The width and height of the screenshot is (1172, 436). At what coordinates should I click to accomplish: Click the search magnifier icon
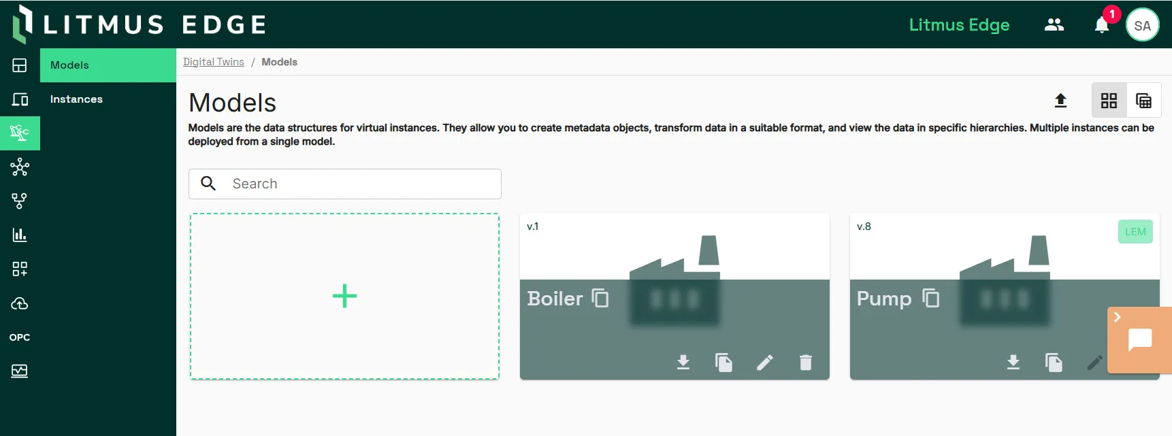(209, 184)
